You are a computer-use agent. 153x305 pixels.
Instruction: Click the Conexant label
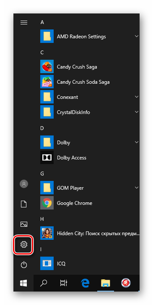(67, 97)
